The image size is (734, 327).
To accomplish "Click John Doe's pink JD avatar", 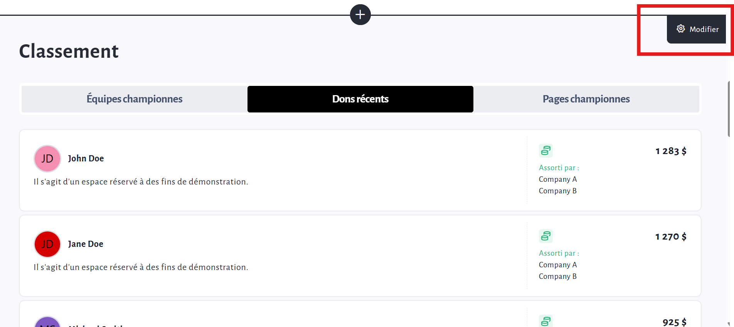I will pos(47,159).
